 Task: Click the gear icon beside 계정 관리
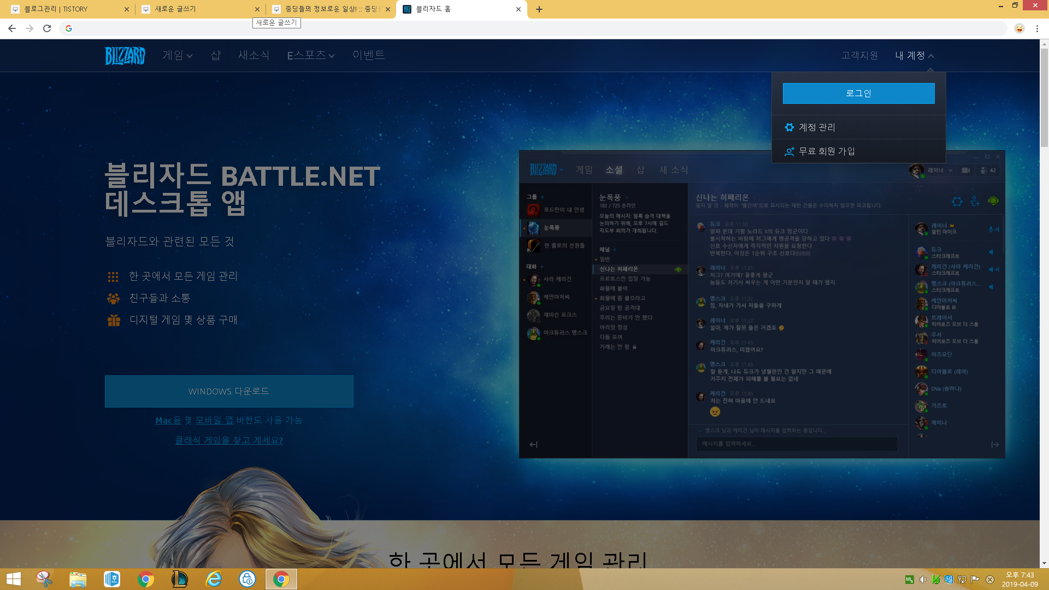click(789, 127)
